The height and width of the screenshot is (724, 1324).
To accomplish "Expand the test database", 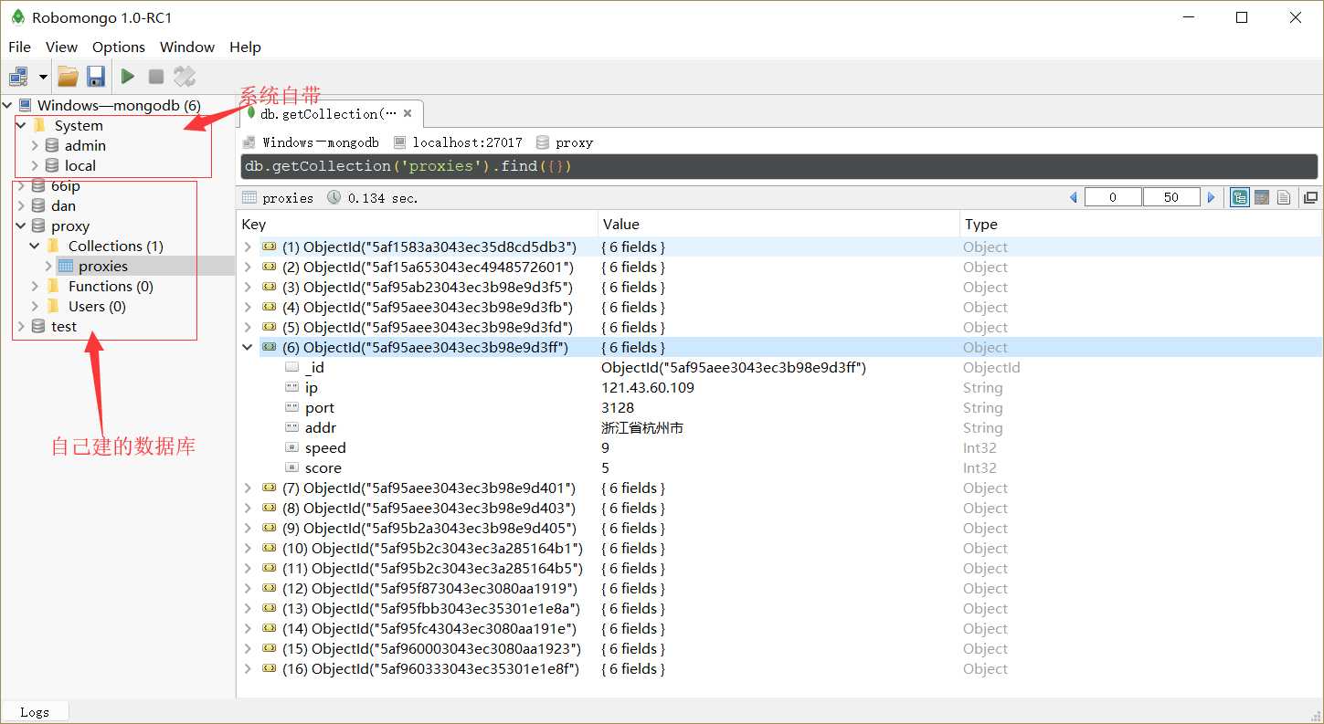I will coord(20,327).
